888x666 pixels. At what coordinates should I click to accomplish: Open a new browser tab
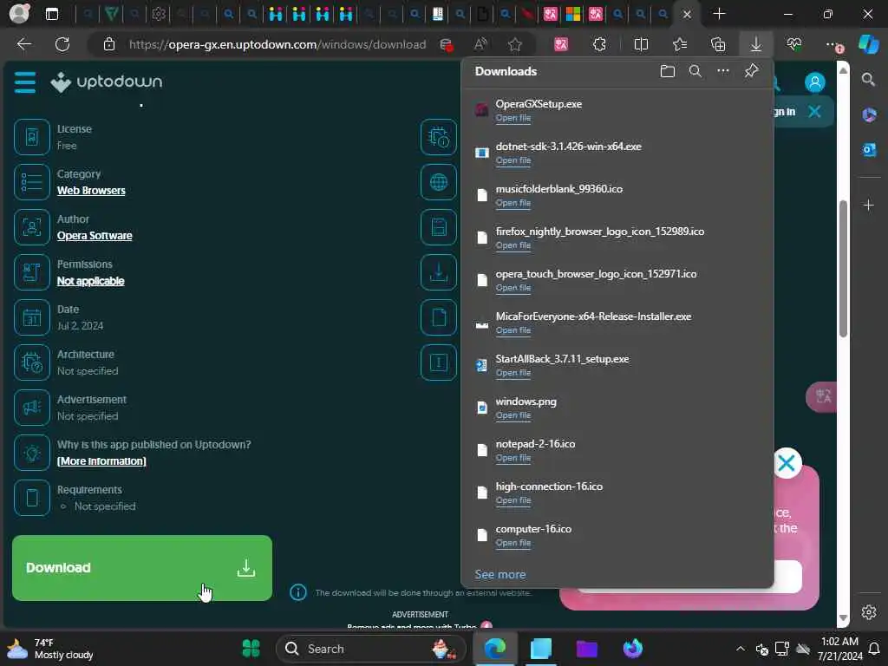click(719, 14)
